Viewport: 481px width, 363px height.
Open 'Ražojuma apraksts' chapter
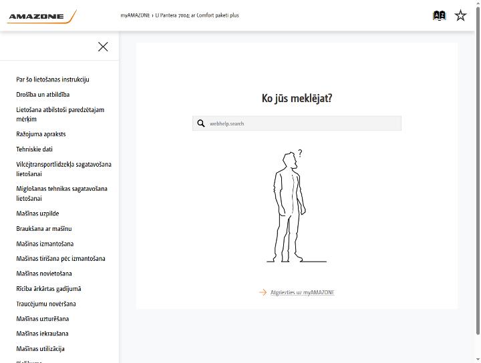(41, 134)
